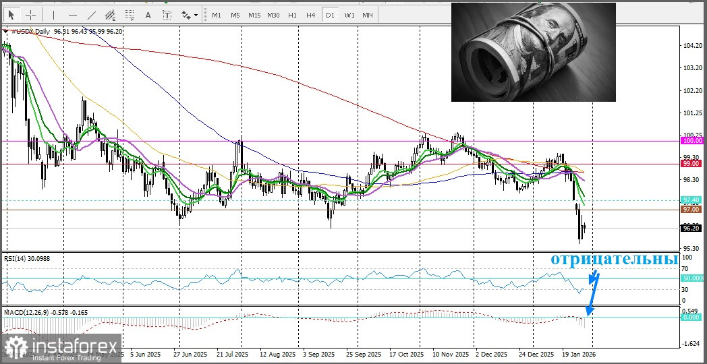The height and width of the screenshot is (364, 707).
Task: Enable the H4 timeframe
Action: [x=310, y=15]
